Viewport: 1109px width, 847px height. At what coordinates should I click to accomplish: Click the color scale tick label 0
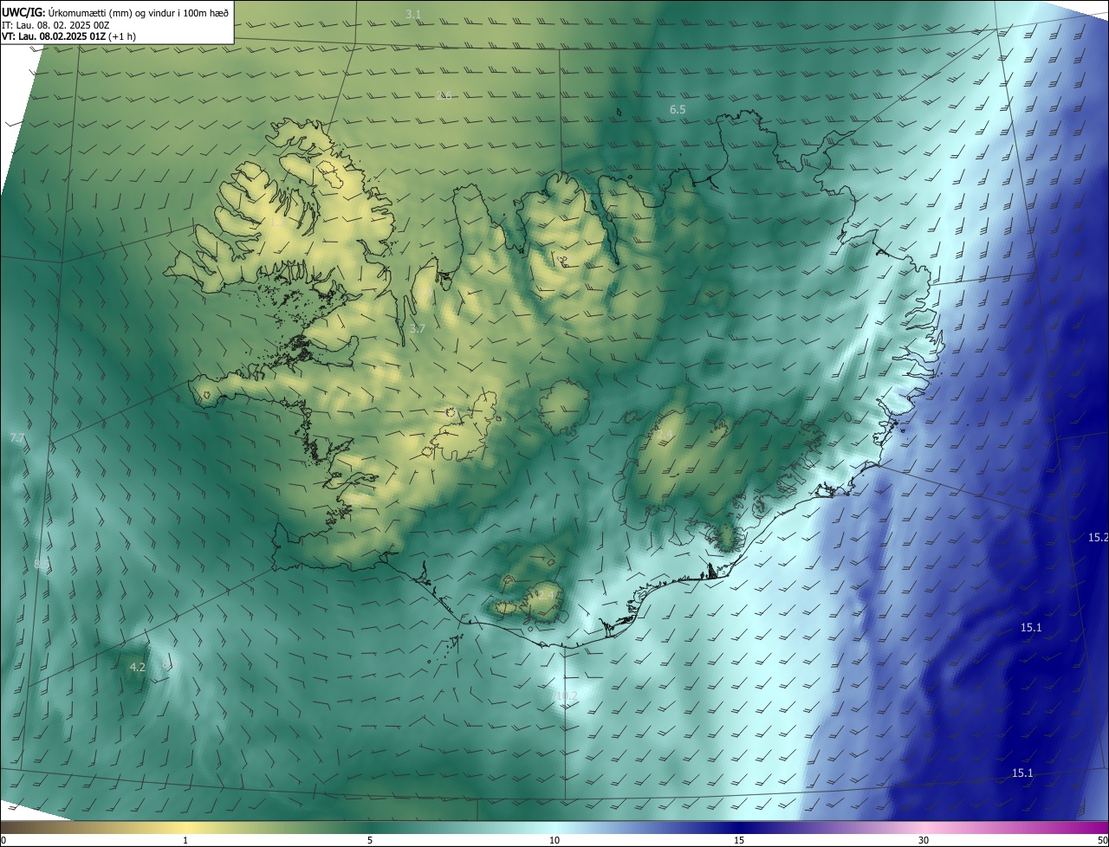pyautogui.click(x=3, y=840)
